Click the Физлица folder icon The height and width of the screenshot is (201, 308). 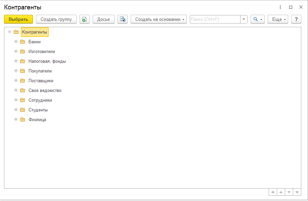[23, 119]
